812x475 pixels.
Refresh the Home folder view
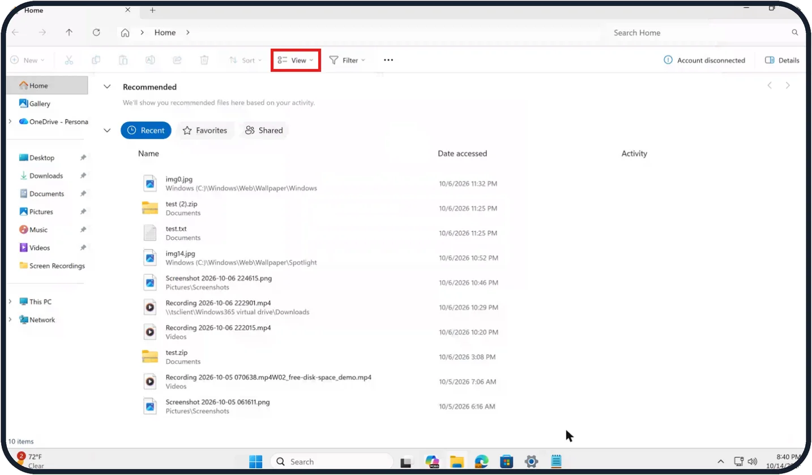click(96, 32)
